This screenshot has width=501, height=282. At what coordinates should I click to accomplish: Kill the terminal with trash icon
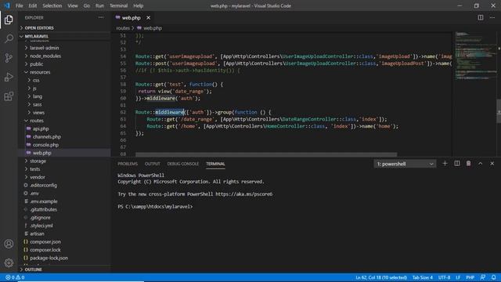[468, 164]
